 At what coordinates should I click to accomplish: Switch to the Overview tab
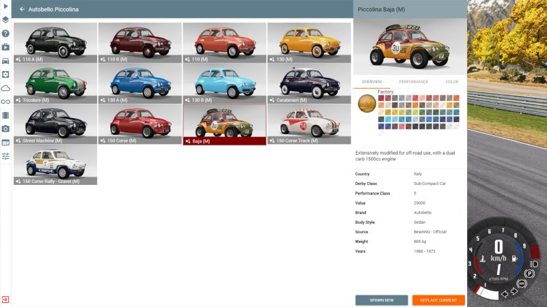[x=371, y=82]
